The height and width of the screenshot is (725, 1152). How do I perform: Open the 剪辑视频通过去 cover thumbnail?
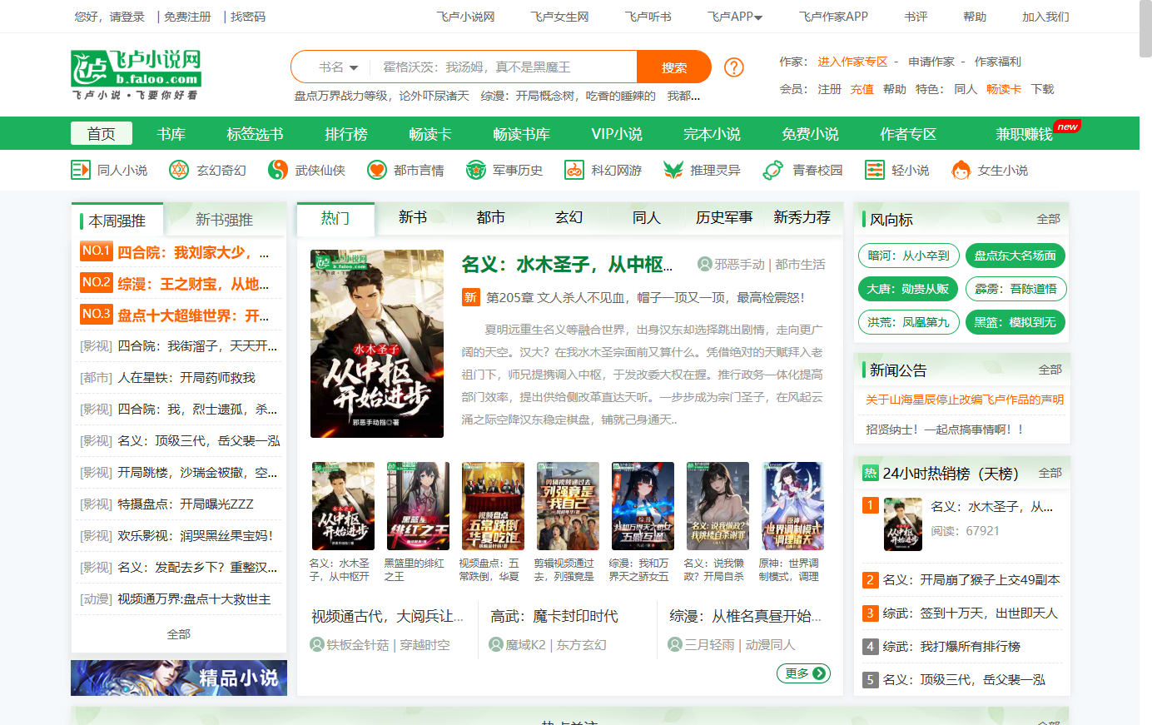(x=568, y=506)
